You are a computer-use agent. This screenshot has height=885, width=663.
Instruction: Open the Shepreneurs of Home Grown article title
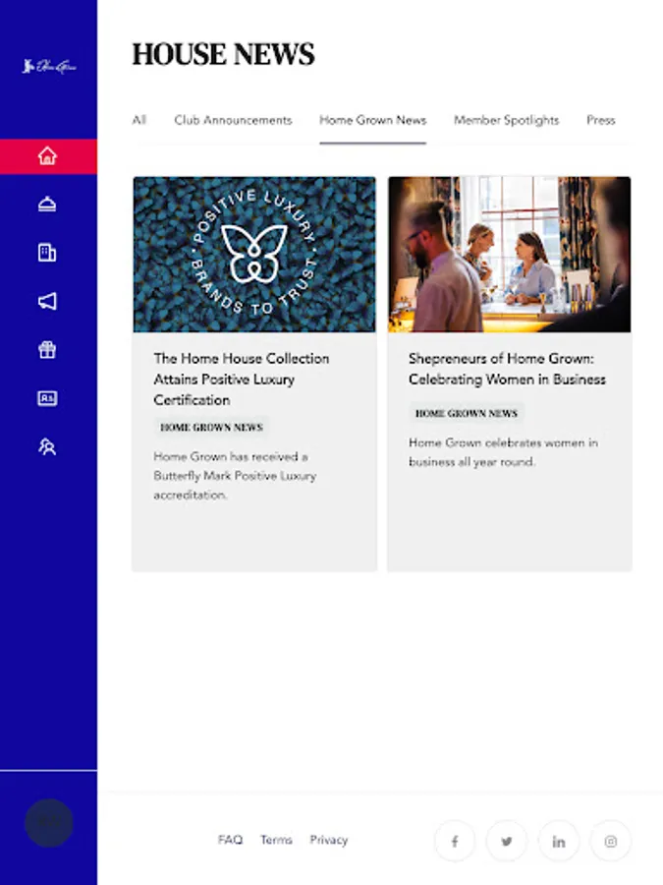click(507, 369)
